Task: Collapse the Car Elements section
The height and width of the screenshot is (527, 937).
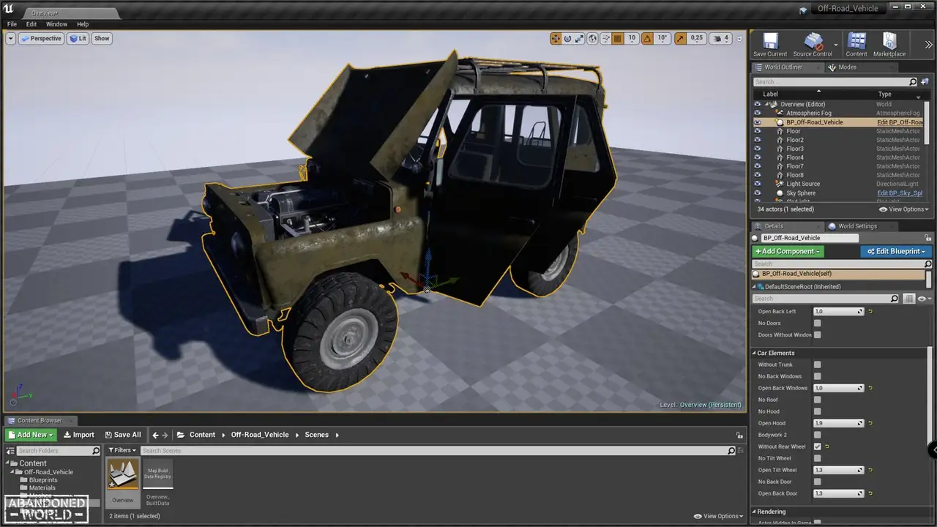Action: [x=755, y=353]
